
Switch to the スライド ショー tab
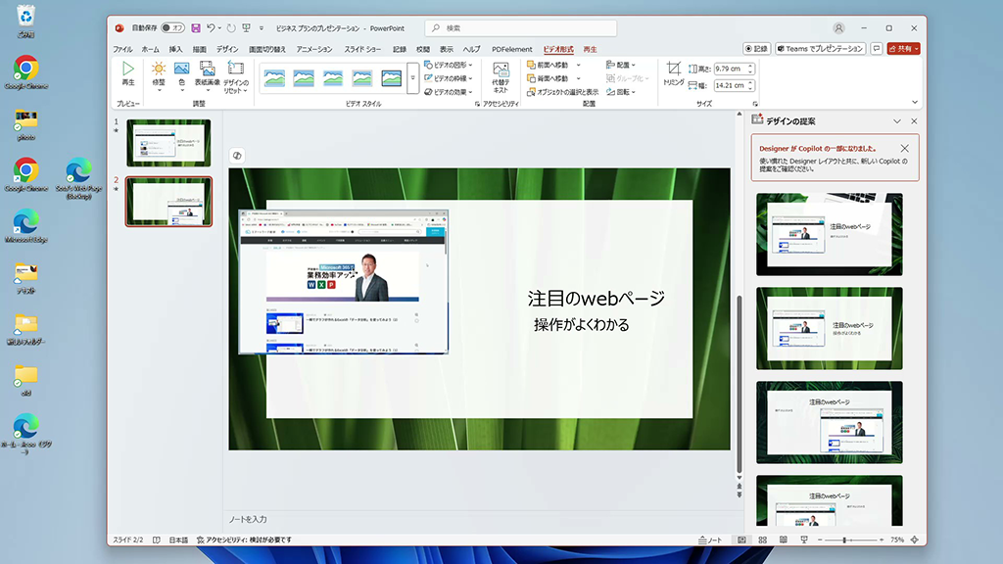tap(362, 49)
